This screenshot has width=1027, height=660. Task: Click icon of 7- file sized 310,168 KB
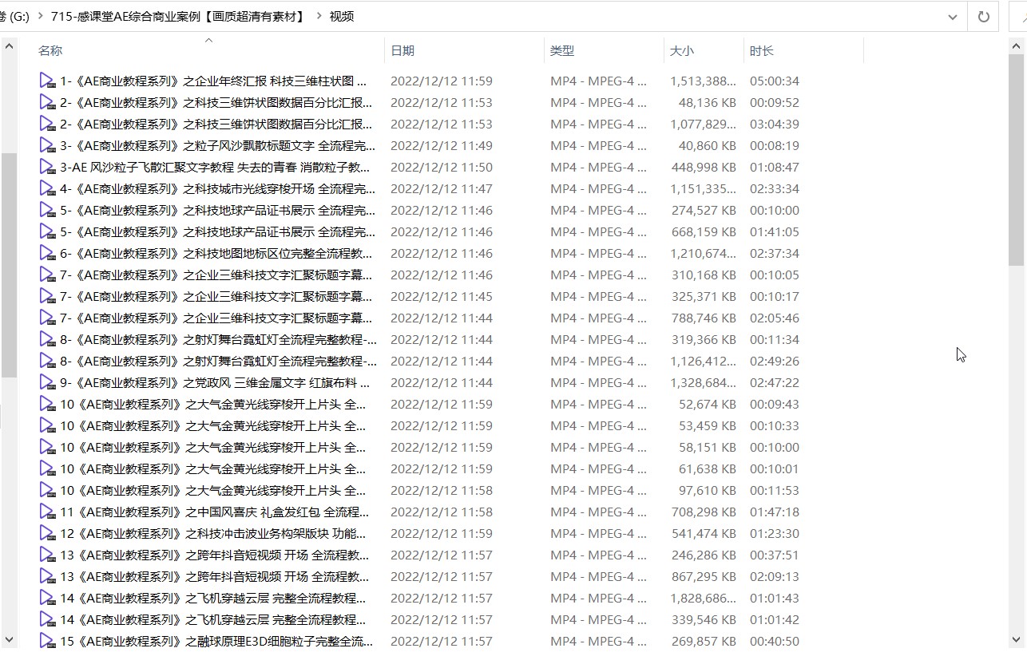pos(47,275)
